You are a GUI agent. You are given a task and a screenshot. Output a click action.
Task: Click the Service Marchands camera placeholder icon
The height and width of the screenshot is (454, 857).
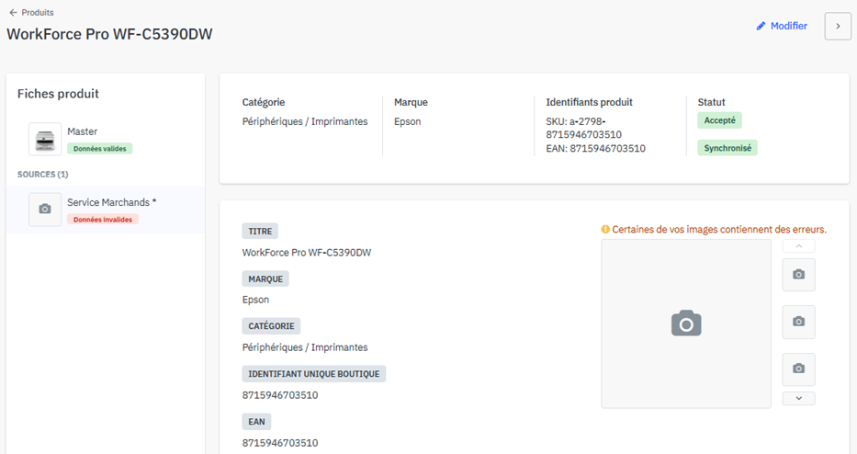(45, 210)
